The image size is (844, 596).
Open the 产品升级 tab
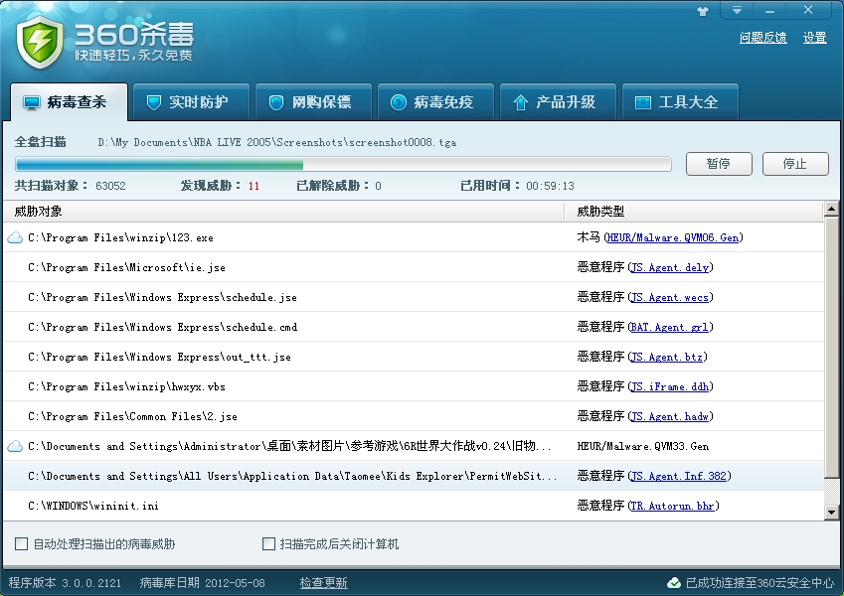tap(558, 102)
